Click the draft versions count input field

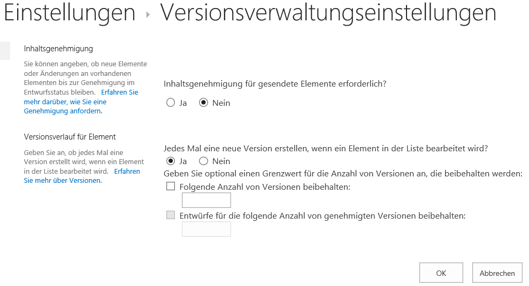206,229
